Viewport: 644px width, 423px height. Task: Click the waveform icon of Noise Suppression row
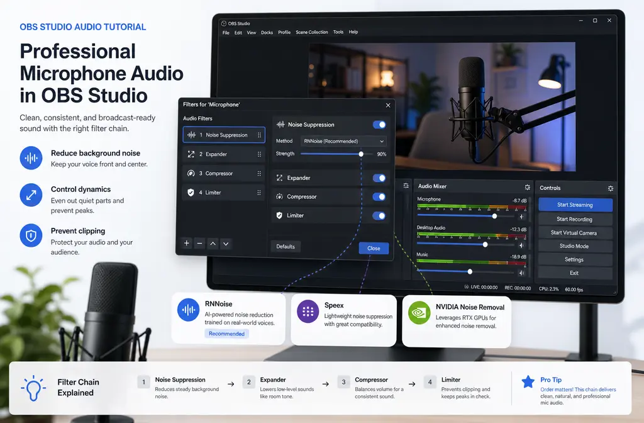(191, 135)
